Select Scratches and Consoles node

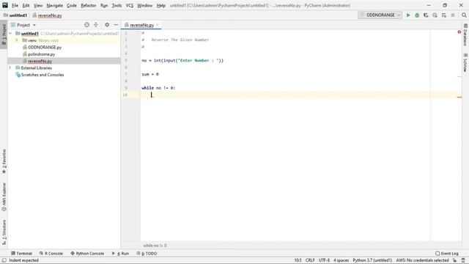tap(43, 75)
